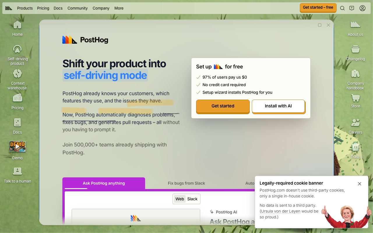Click the Ursula von der Leyen thumbs-up image
373x233 pixels.
(x=346, y=216)
